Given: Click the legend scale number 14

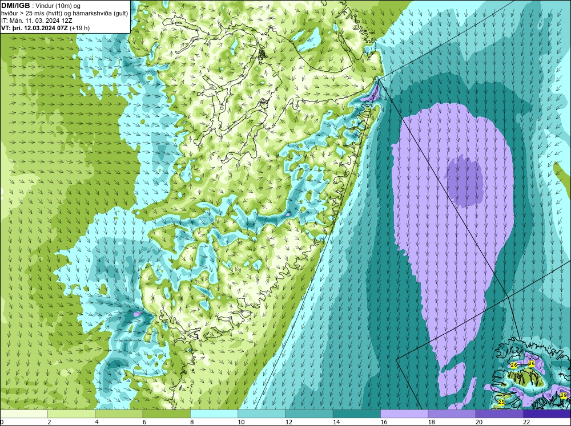Looking at the screenshot, I should 336,422.
